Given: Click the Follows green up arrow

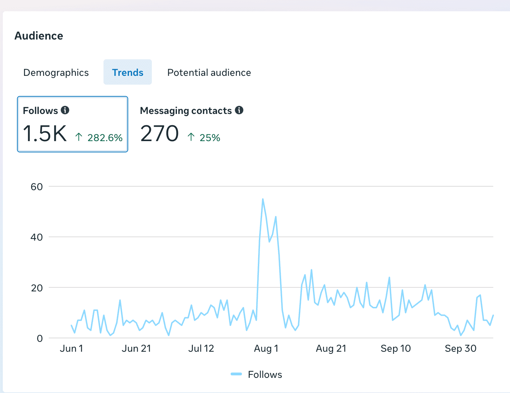Looking at the screenshot, I should (x=79, y=137).
